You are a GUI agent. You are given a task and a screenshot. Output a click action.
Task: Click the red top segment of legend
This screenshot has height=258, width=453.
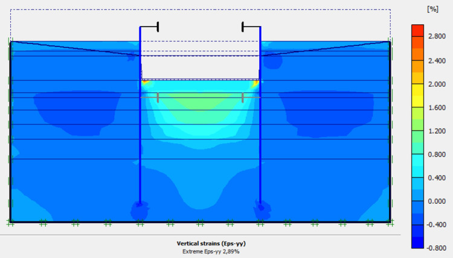[x=417, y=31]
